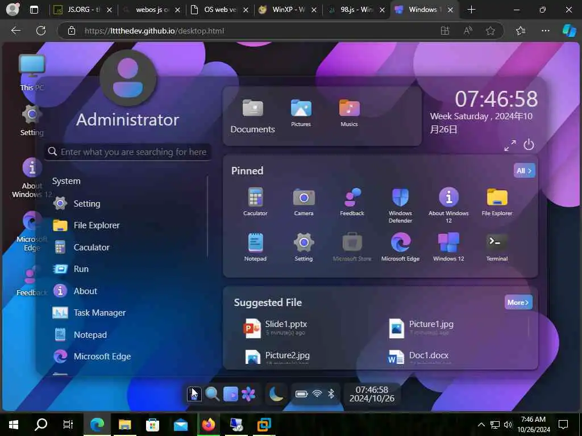Switch to the WinXP browser tab
The width and height of the screenshot is (582, 436).
point(288,10)
